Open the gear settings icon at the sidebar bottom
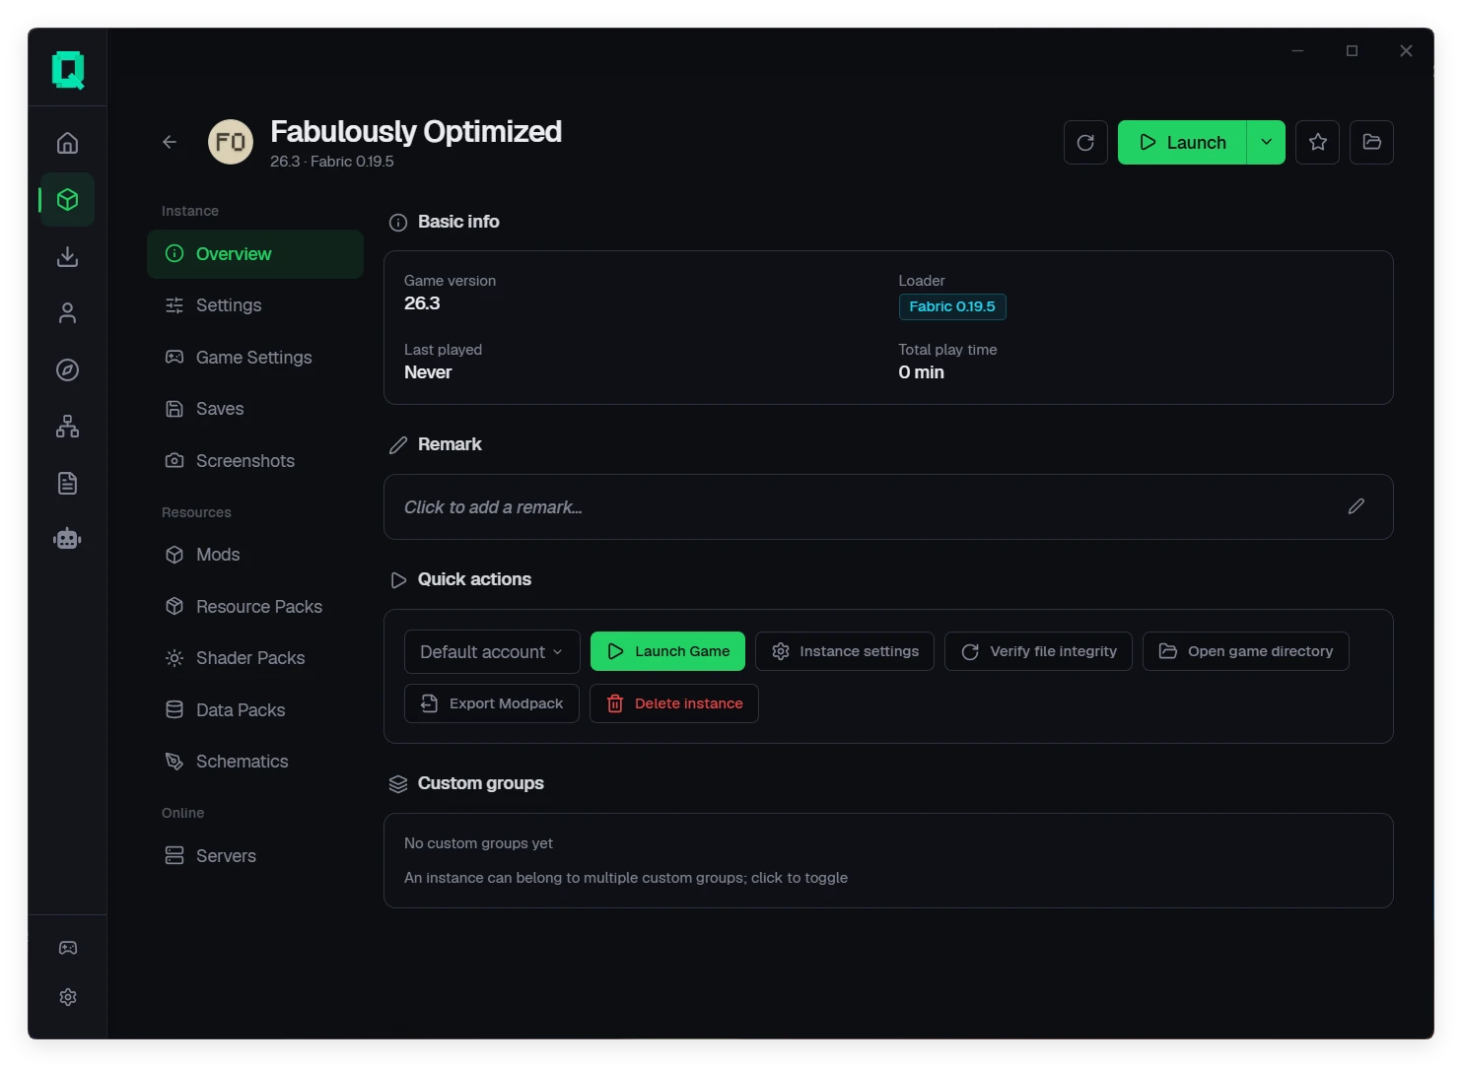This screenshot has width=1462, height=1067. coord(67,997)
